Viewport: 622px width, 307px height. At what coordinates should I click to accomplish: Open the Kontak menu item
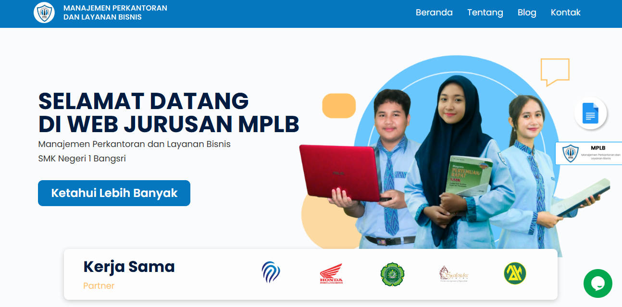click(566, 12)
